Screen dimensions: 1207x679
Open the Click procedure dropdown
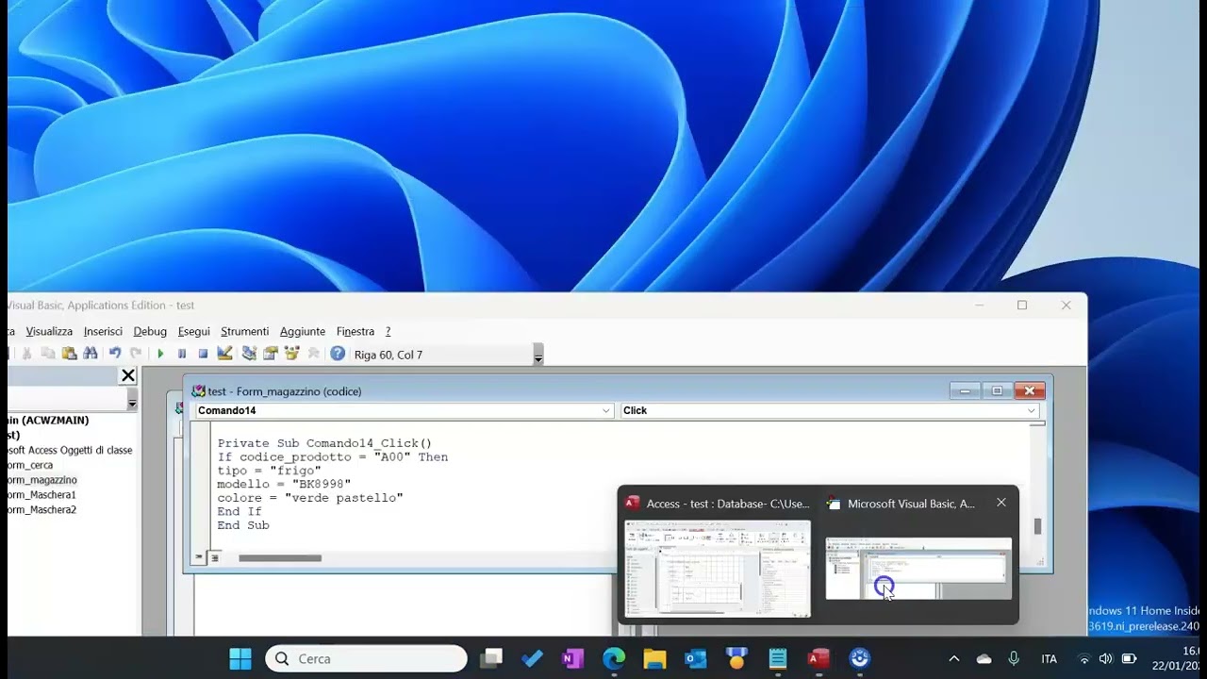1032,410
